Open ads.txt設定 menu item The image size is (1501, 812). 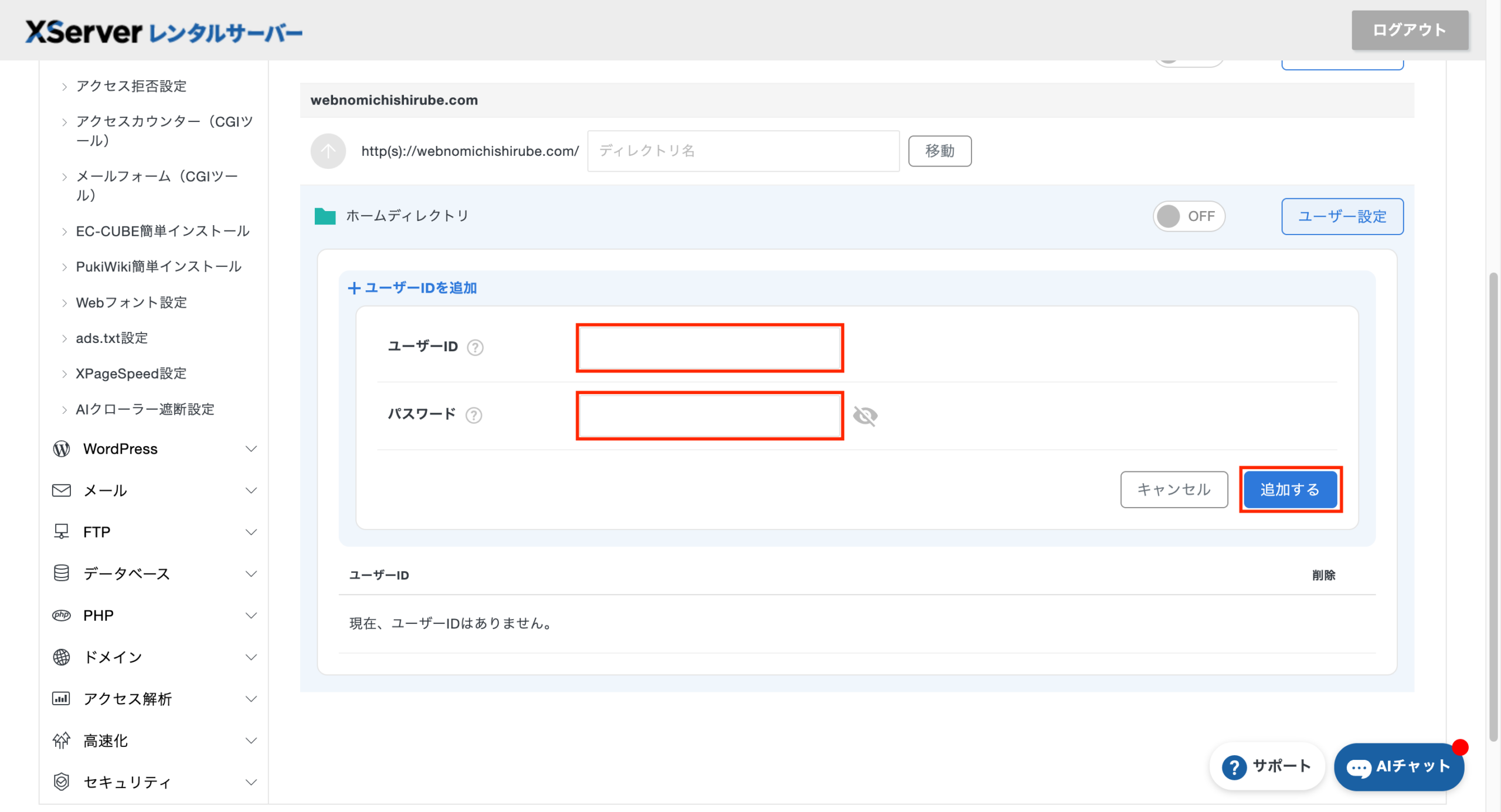click(x=111, y=338)
